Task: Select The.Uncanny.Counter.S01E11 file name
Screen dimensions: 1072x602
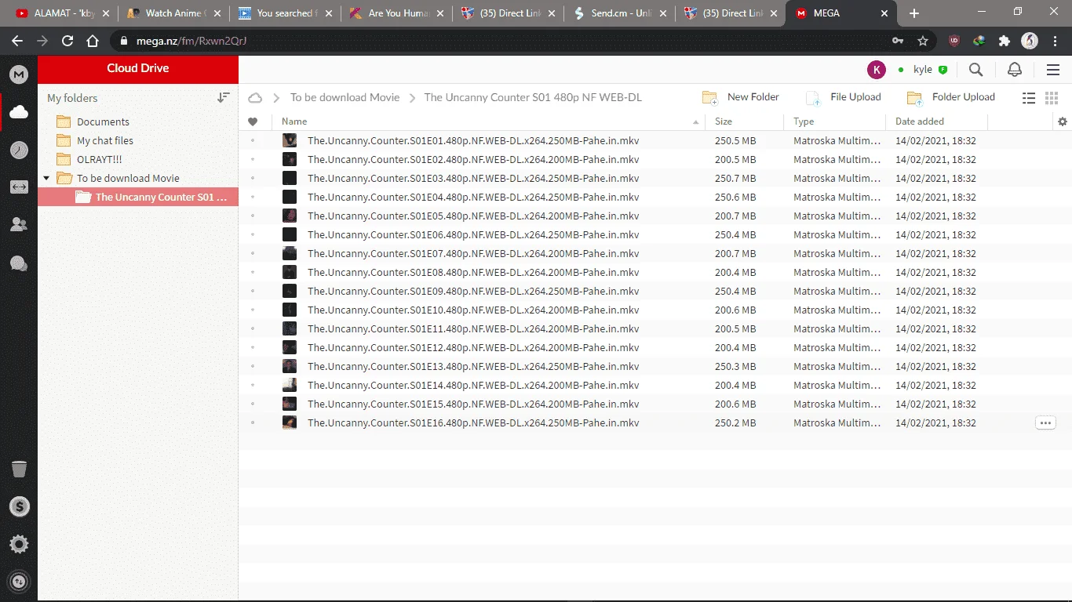Action: coord(473,328)
